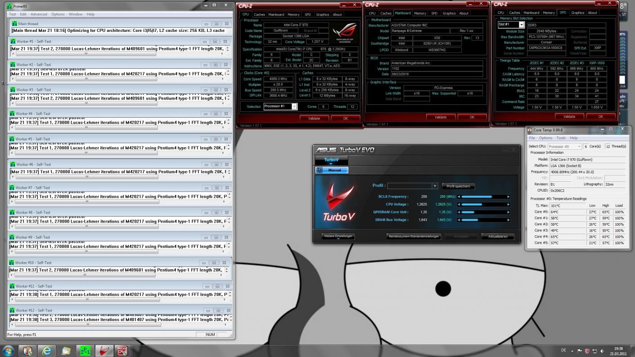Click the library books icon in taskbar
The height and width of the screenshot is (357, 635).
pyautogui.click(x=27, y=351)
